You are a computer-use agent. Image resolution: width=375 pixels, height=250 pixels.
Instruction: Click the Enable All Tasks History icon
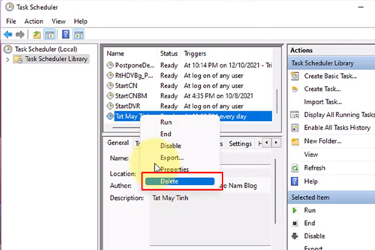295,127
